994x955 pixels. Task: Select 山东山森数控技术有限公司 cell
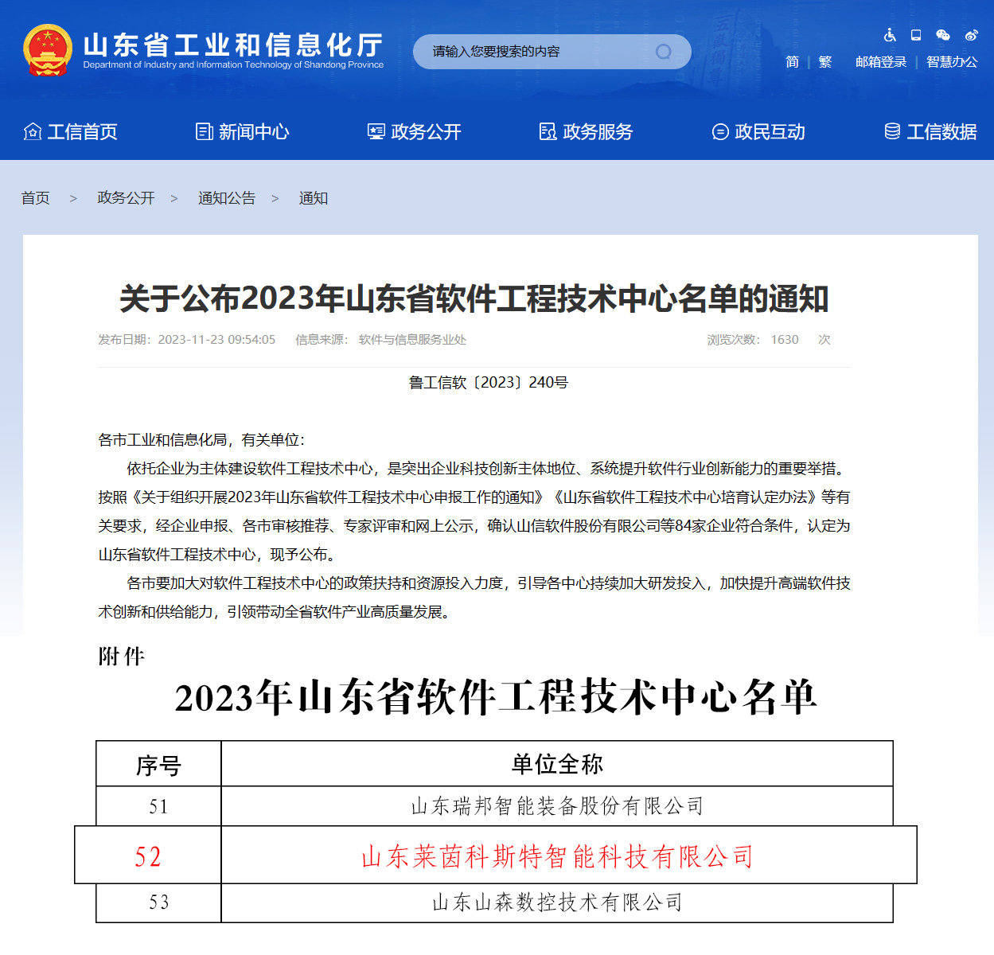click(x=557, y=902)
